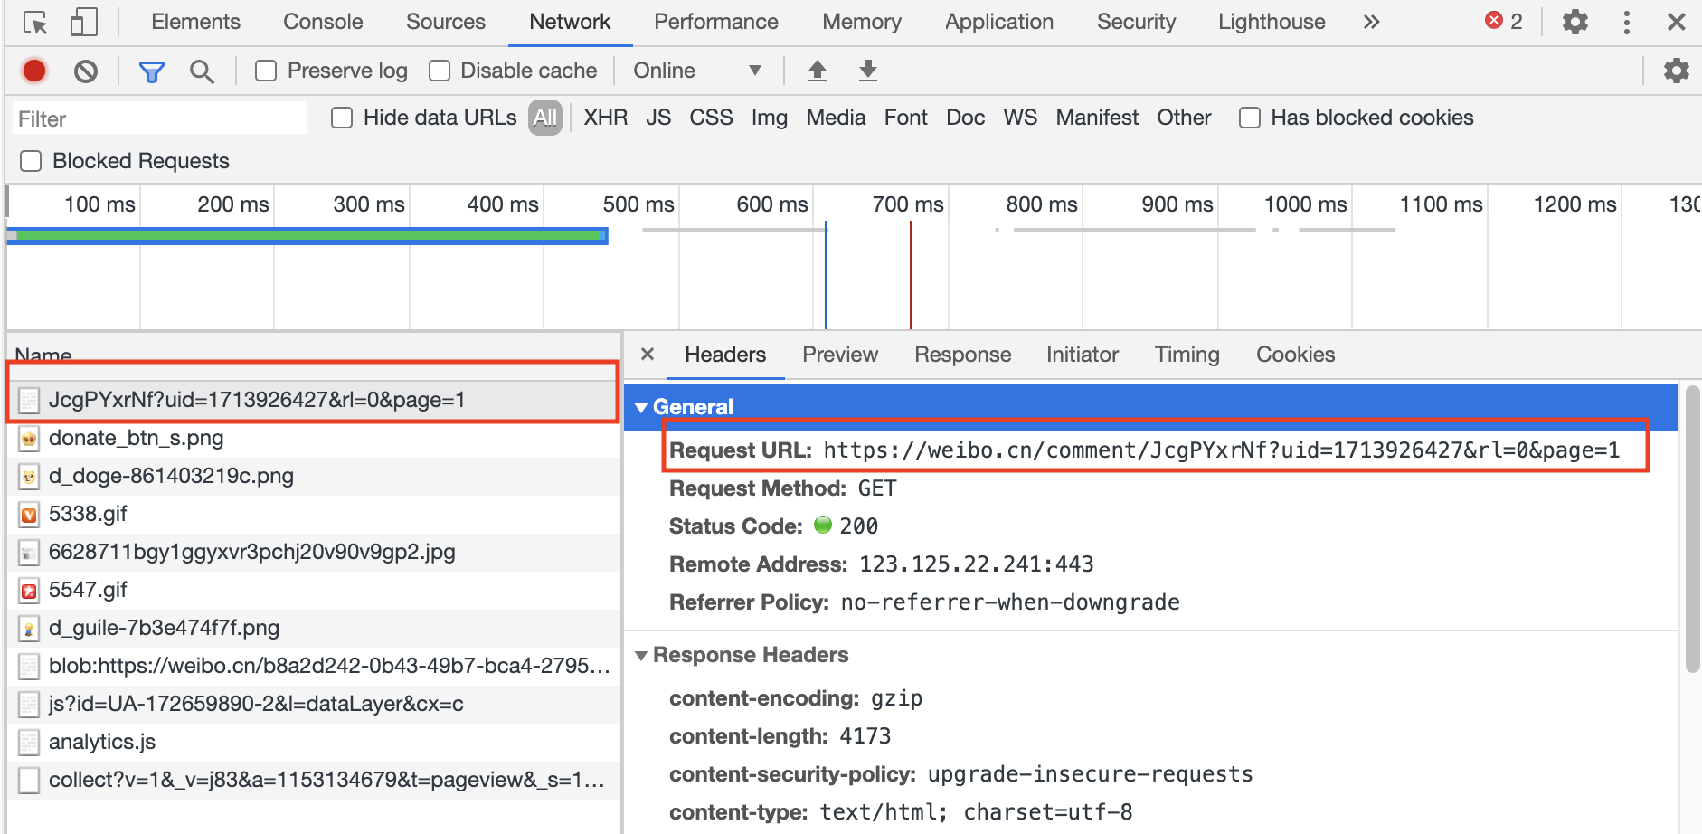Select the js?id=UA-172659890-2 request
This screenshot has height=834, width=1702.
(x=314, y=704)
